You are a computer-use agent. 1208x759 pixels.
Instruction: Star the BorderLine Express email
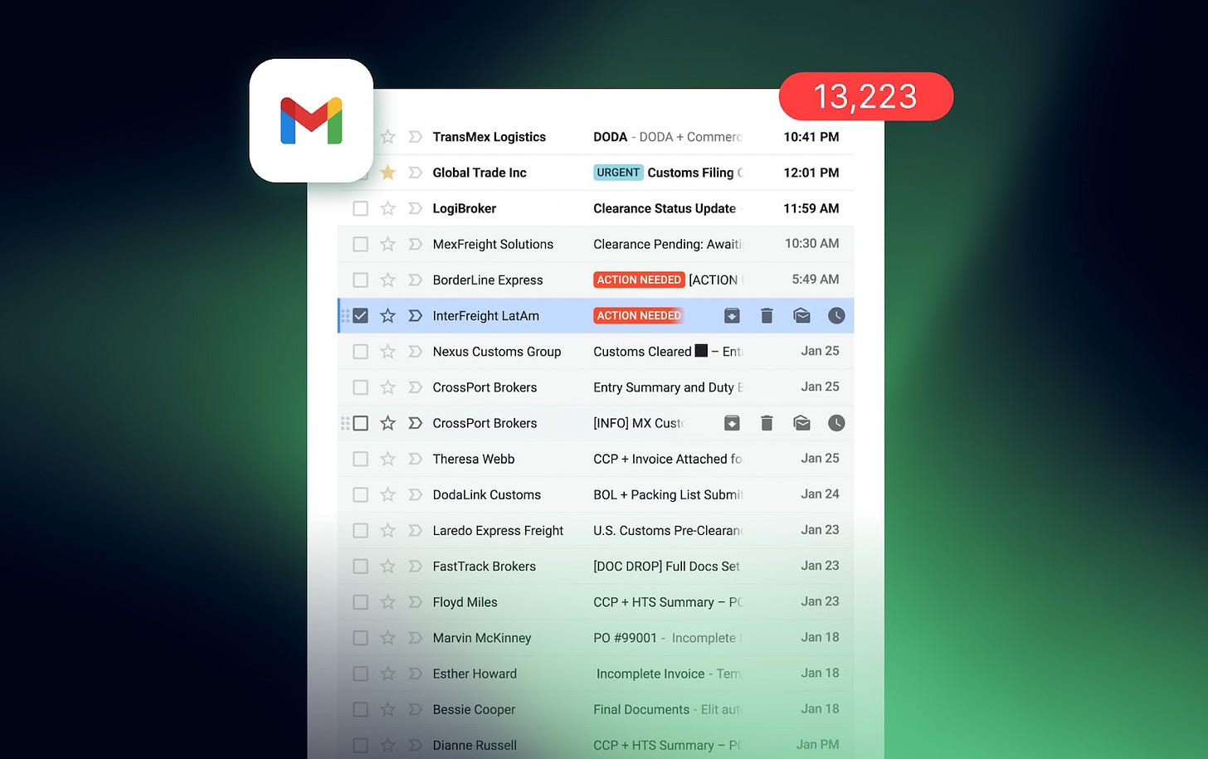387,280
